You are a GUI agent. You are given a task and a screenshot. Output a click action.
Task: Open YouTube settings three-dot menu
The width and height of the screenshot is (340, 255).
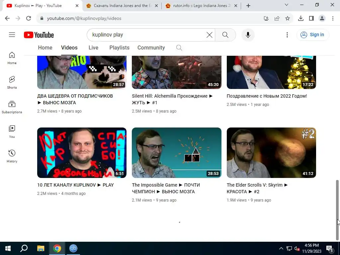click(287, 35)
